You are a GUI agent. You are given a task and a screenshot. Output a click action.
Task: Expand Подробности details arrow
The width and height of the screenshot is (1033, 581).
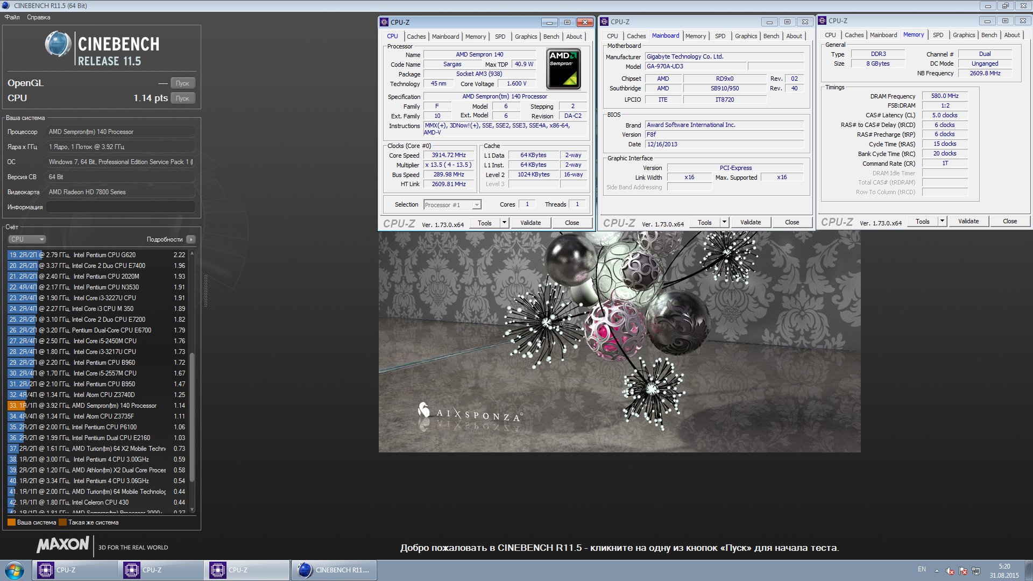191,239
